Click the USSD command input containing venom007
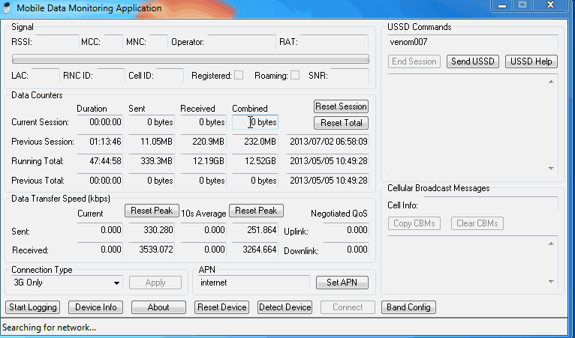Viewport: 575px width, 338px height. tap(473, 42)
